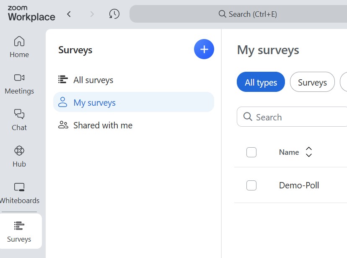Open the history clock icon
347x258 pixels.
click(x=114, y=14)
